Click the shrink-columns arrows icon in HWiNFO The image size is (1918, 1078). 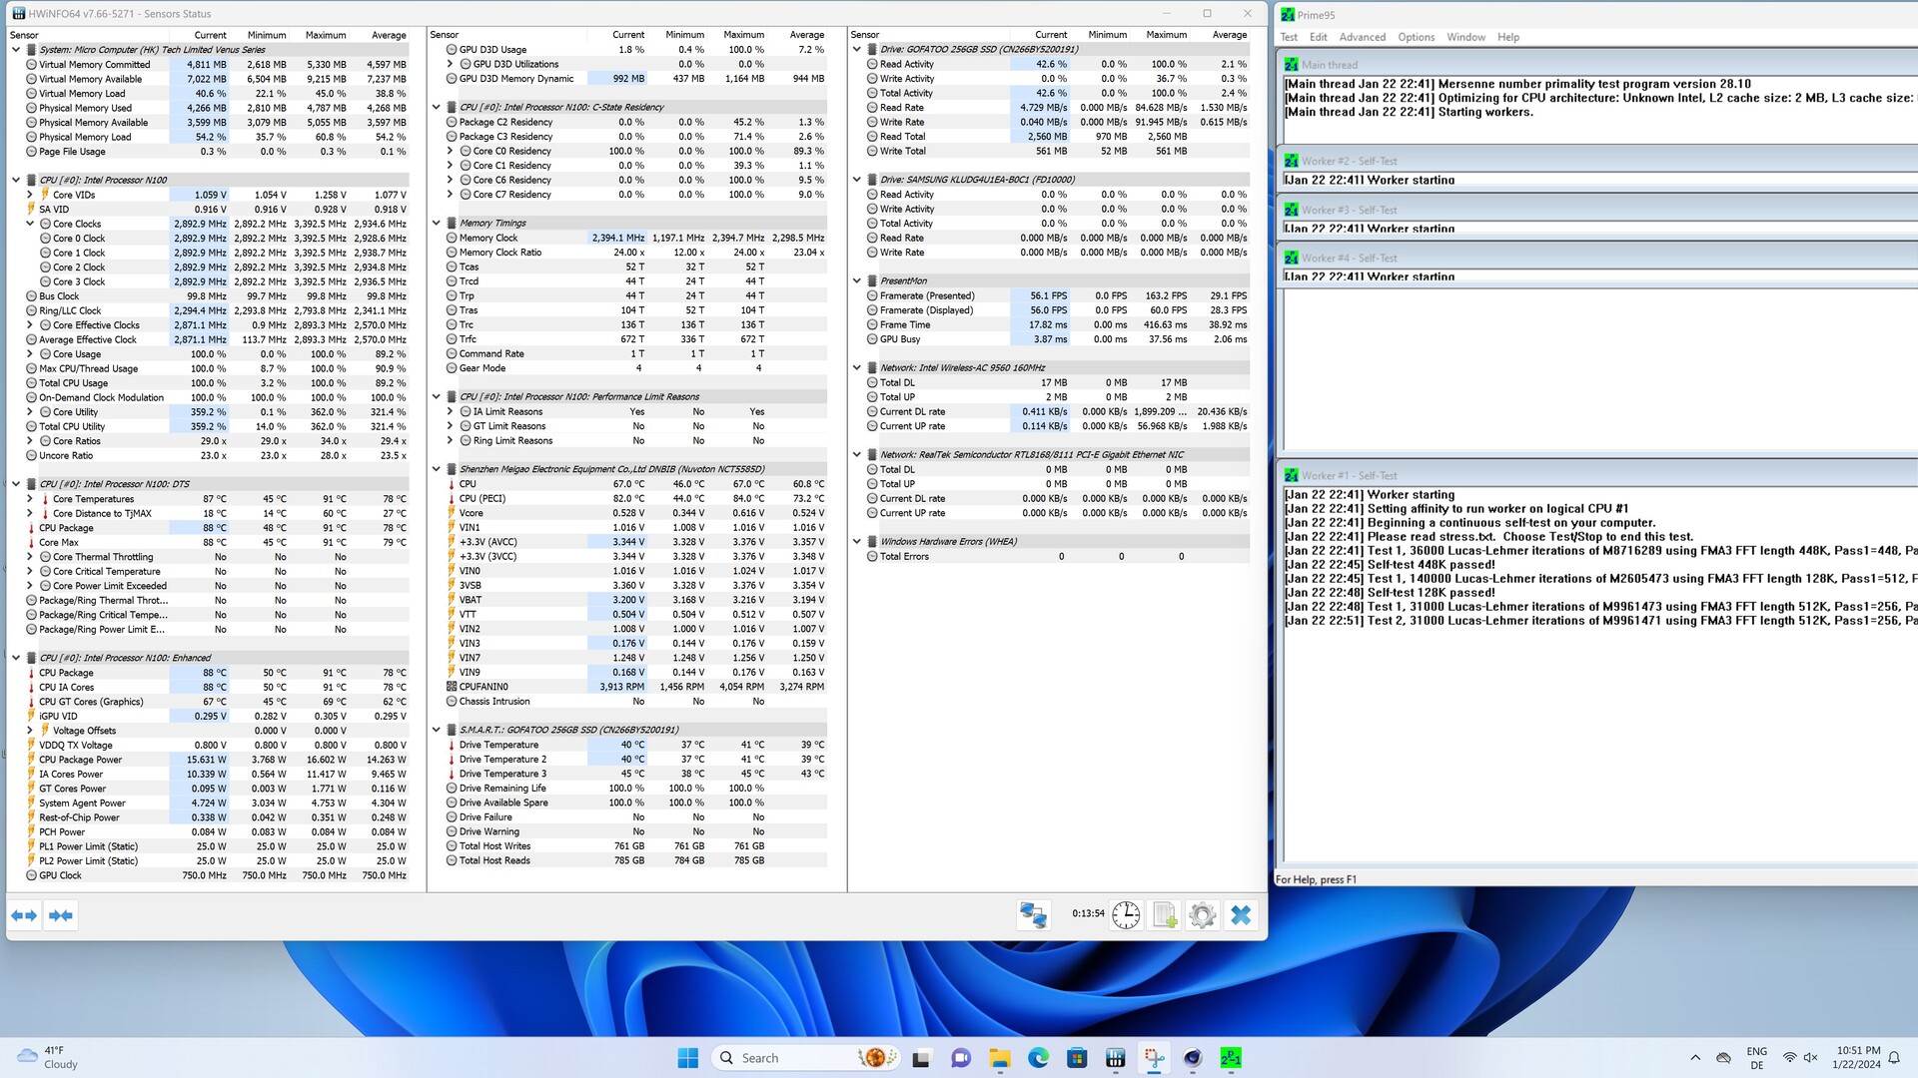61,915
